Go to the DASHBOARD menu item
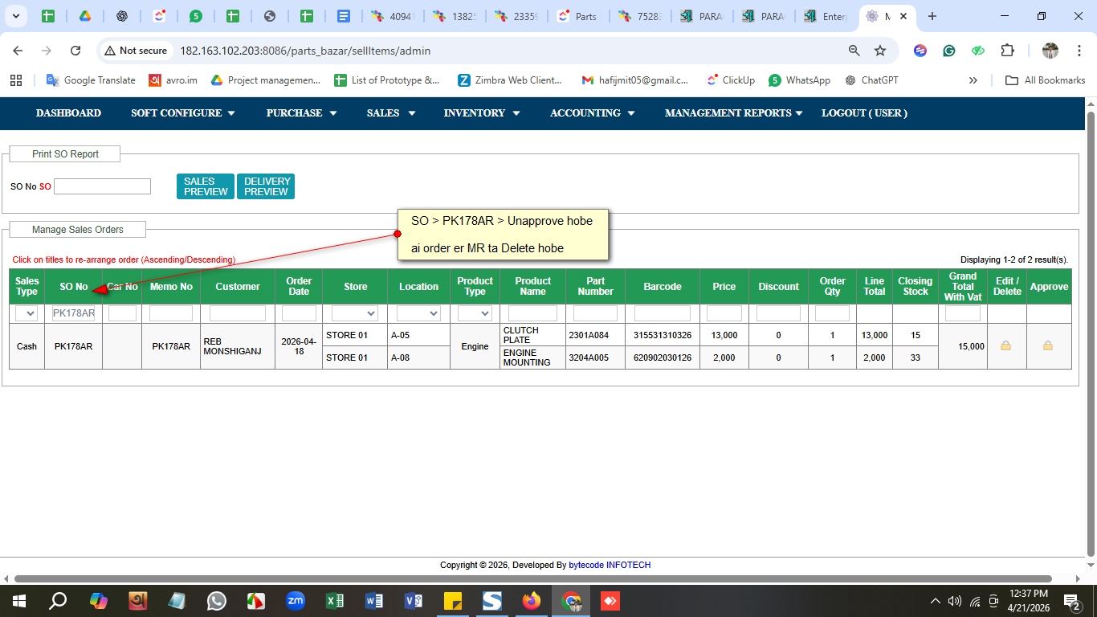 coord(68,113)
